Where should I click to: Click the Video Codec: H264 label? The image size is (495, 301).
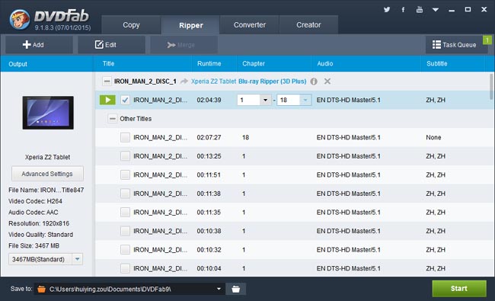(35, 201)
